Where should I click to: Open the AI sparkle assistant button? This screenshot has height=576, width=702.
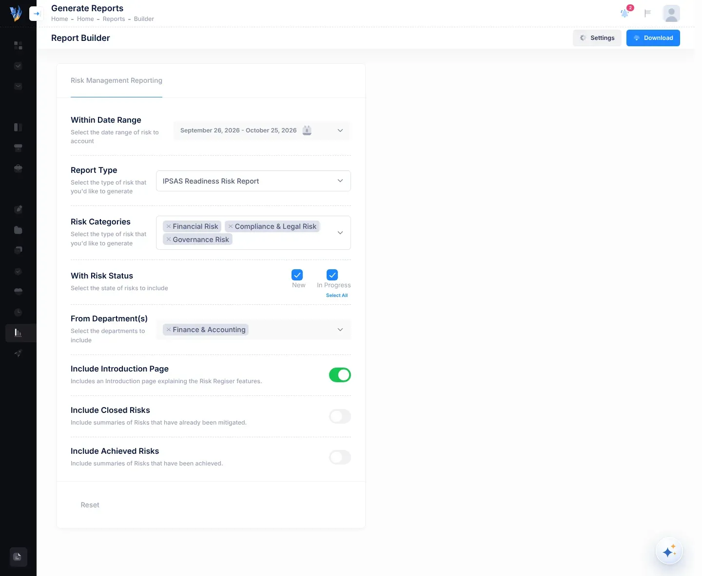click(669, 551)
